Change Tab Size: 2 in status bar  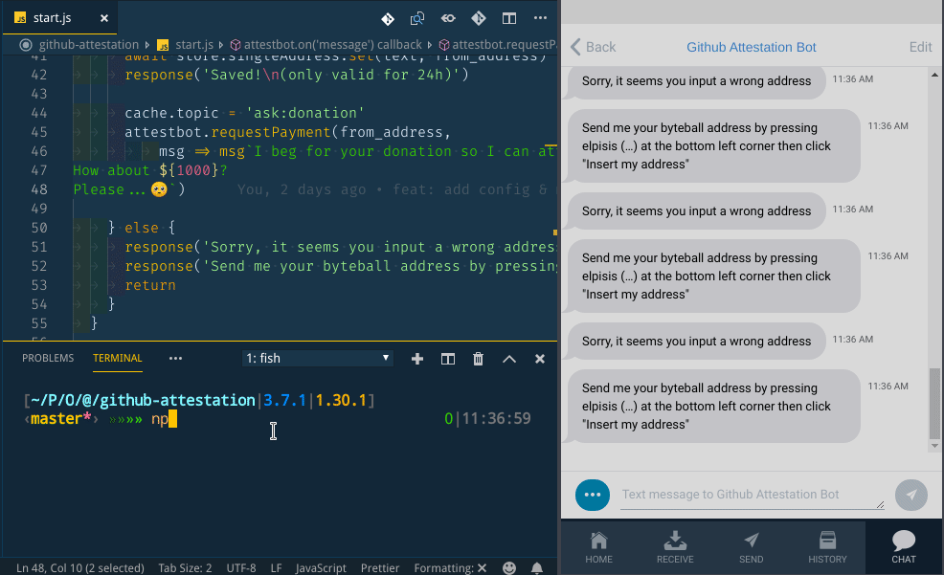click(185, 567)
